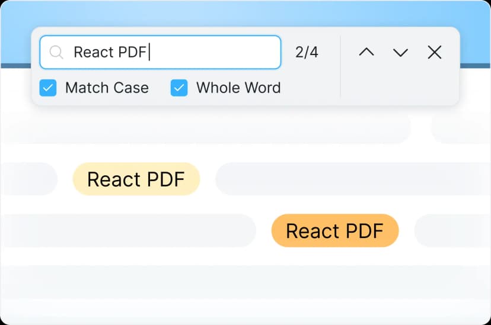Select the orange active React PDF highlight
Viewport: 491px width, 325px height.
334,231
